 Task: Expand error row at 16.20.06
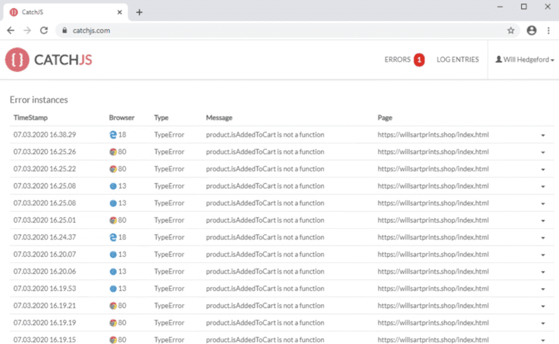[x=543, y=272]
